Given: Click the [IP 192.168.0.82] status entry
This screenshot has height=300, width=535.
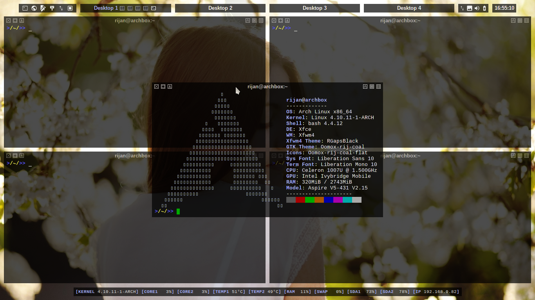Looking at the screenshot, I should [436, 292].
